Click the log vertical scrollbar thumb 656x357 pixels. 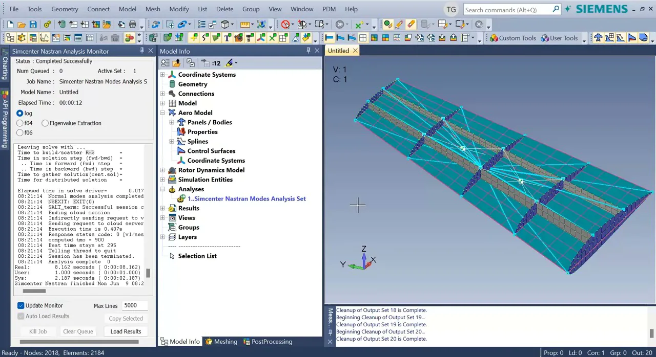click(x=148, y=273)
